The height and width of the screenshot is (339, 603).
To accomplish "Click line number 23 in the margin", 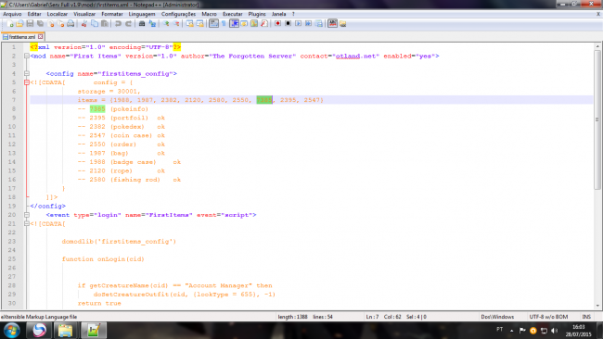I will pos(12,242).
